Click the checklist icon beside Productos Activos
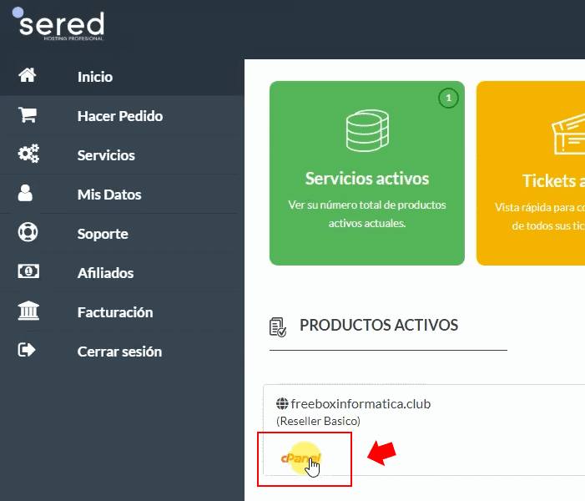585x501 pixels. pos(278,326)
